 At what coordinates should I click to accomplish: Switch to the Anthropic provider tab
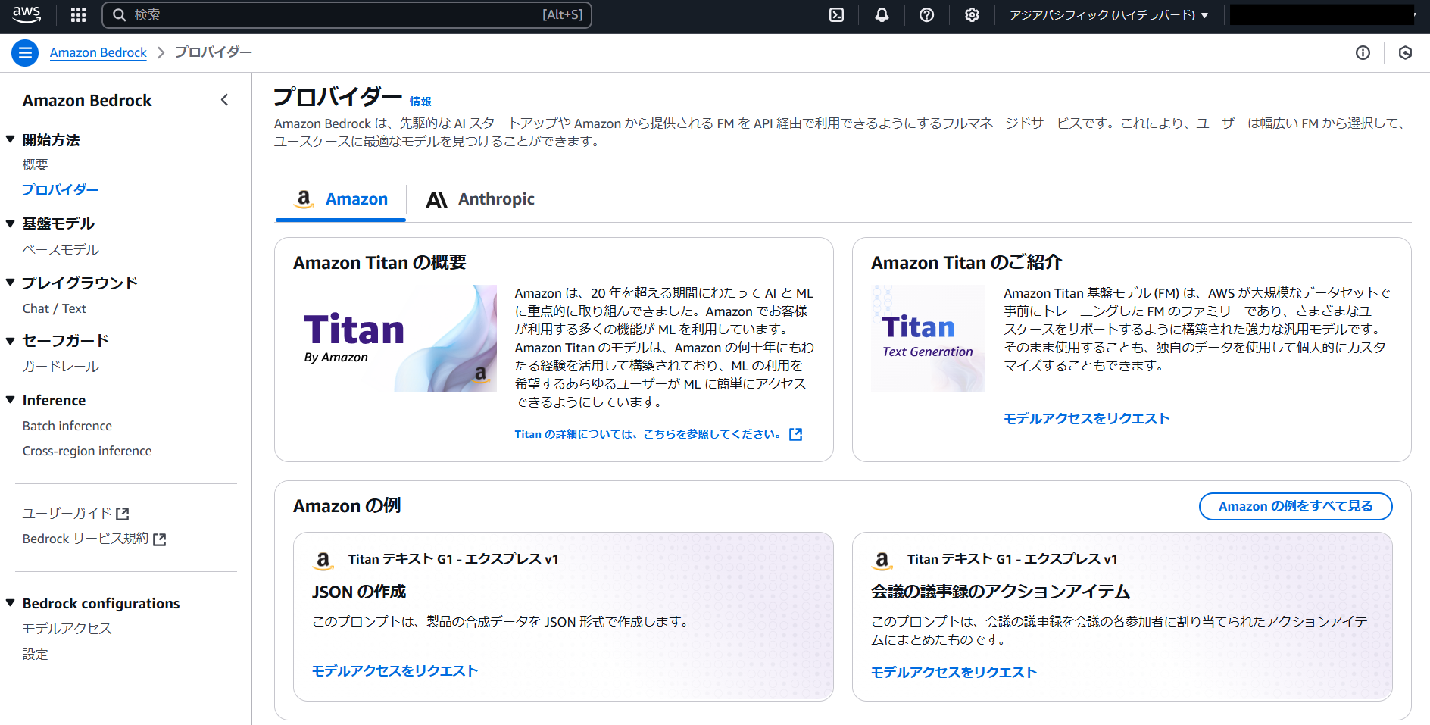click(480, 199)
